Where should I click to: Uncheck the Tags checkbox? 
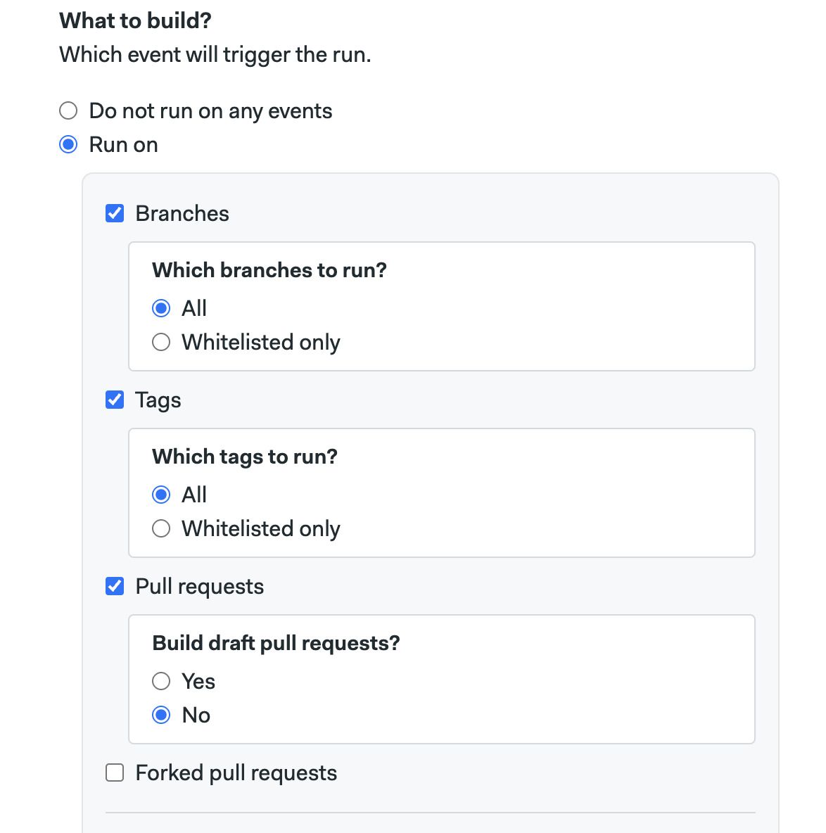coord(115,400)
